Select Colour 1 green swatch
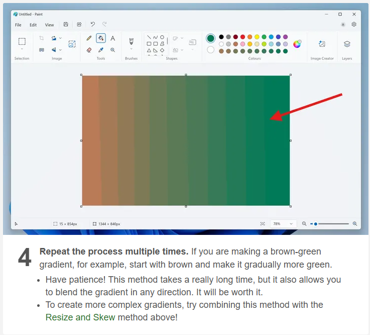This screenshot has height=335, width=370. pos(210,39)
